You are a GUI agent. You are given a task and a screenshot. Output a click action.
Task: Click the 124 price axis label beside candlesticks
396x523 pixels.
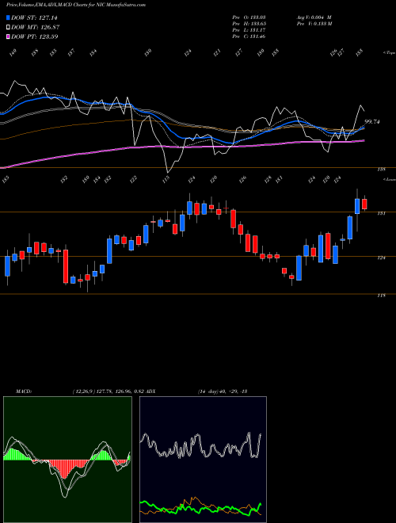(x=381, y=258)
